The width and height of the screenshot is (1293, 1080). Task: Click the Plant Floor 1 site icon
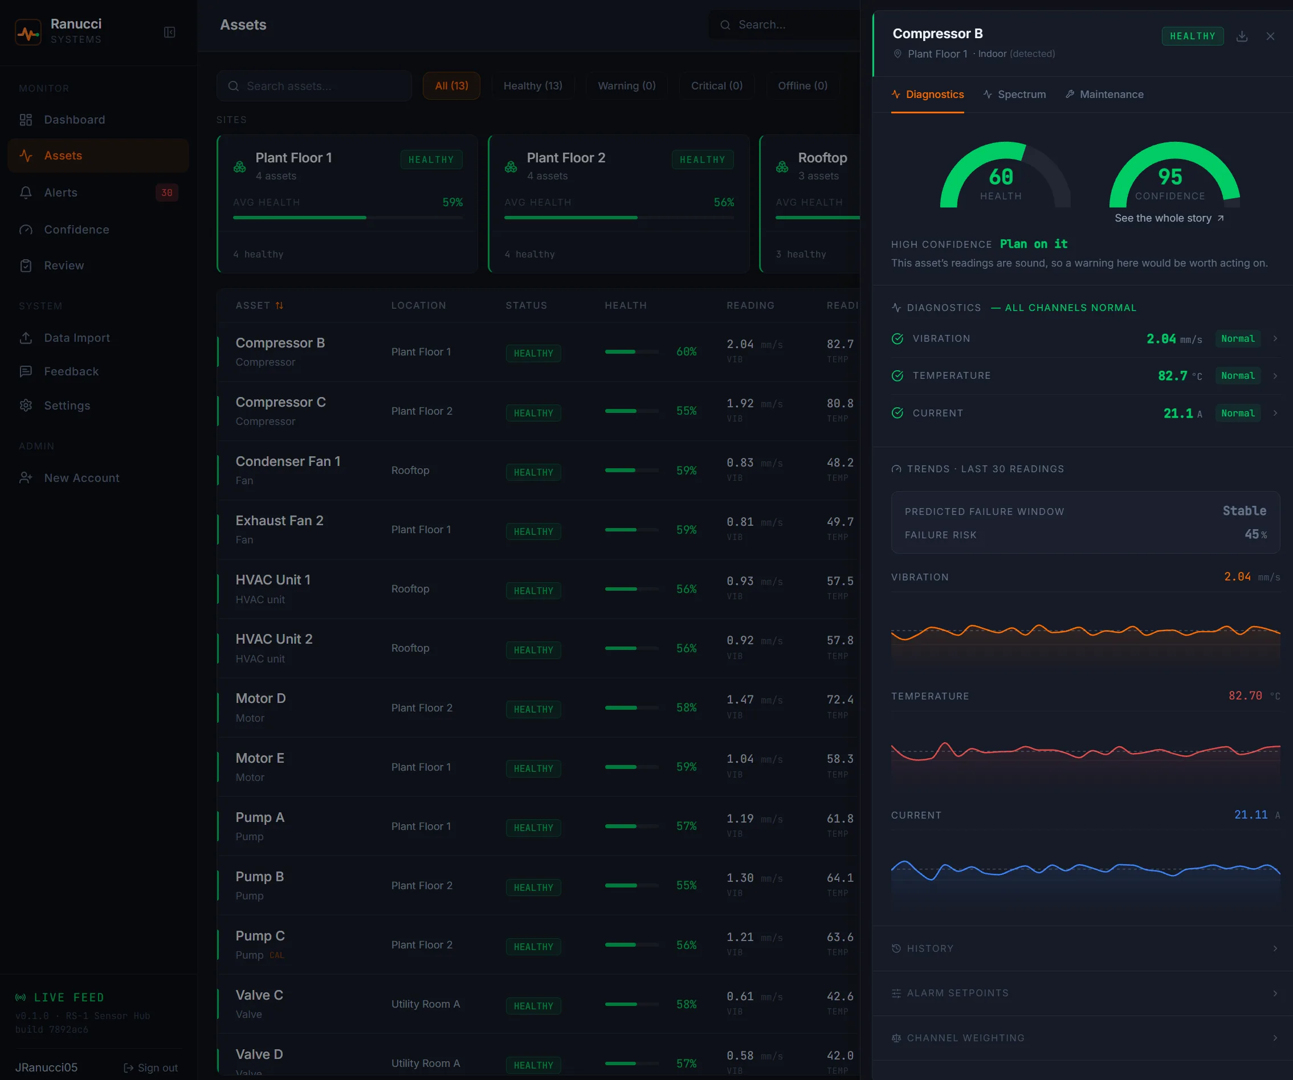pos(239,167)
